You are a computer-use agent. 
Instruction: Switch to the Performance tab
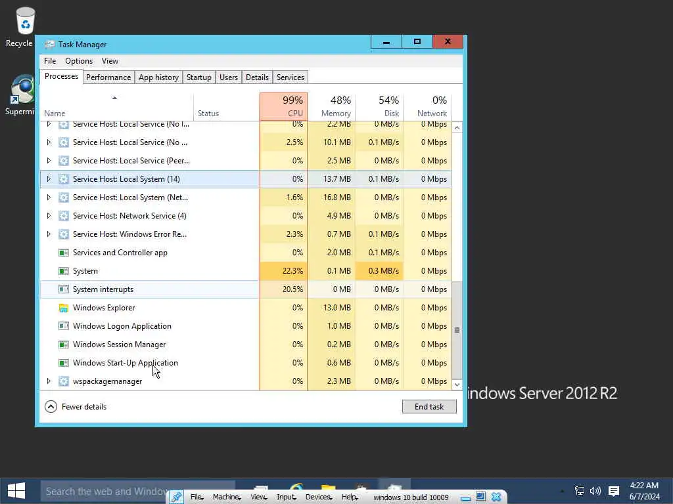click(108, 77)
